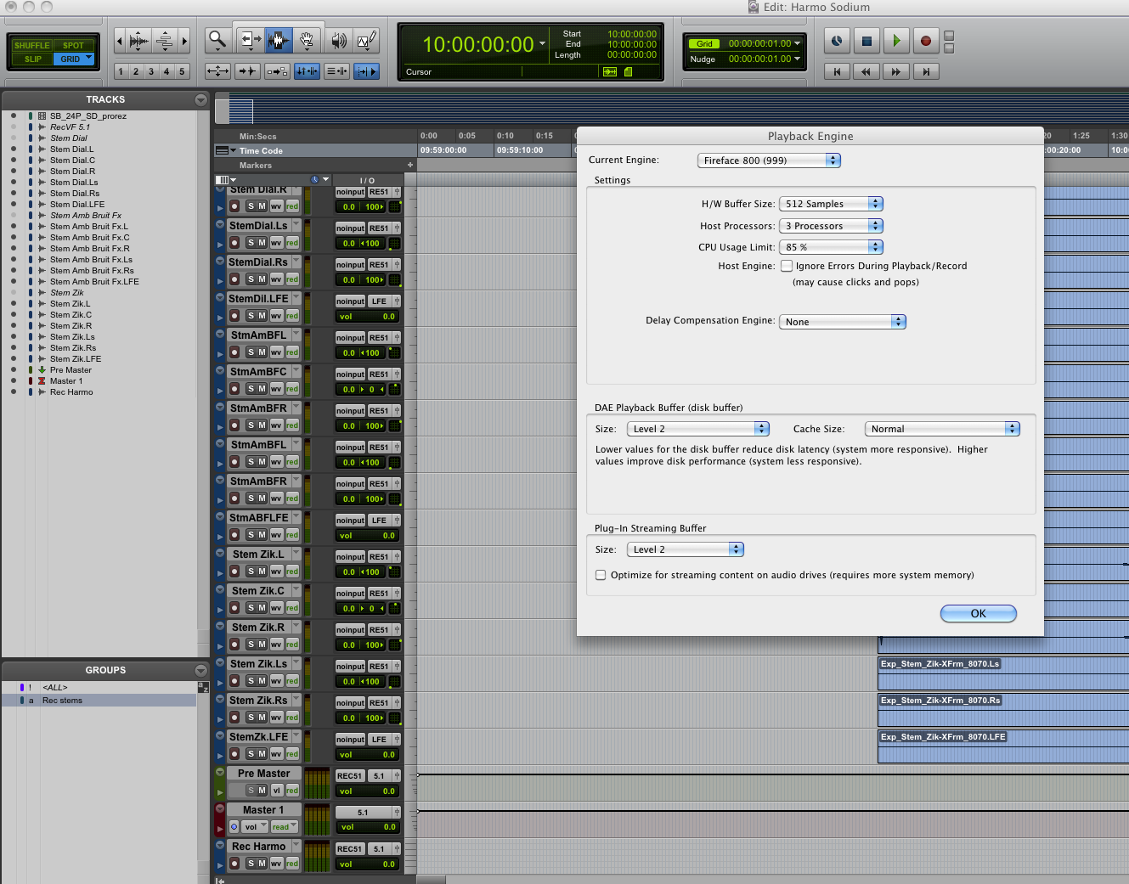
Task: Select the Grabber hand tool
Action: click(x=308, y=40)
